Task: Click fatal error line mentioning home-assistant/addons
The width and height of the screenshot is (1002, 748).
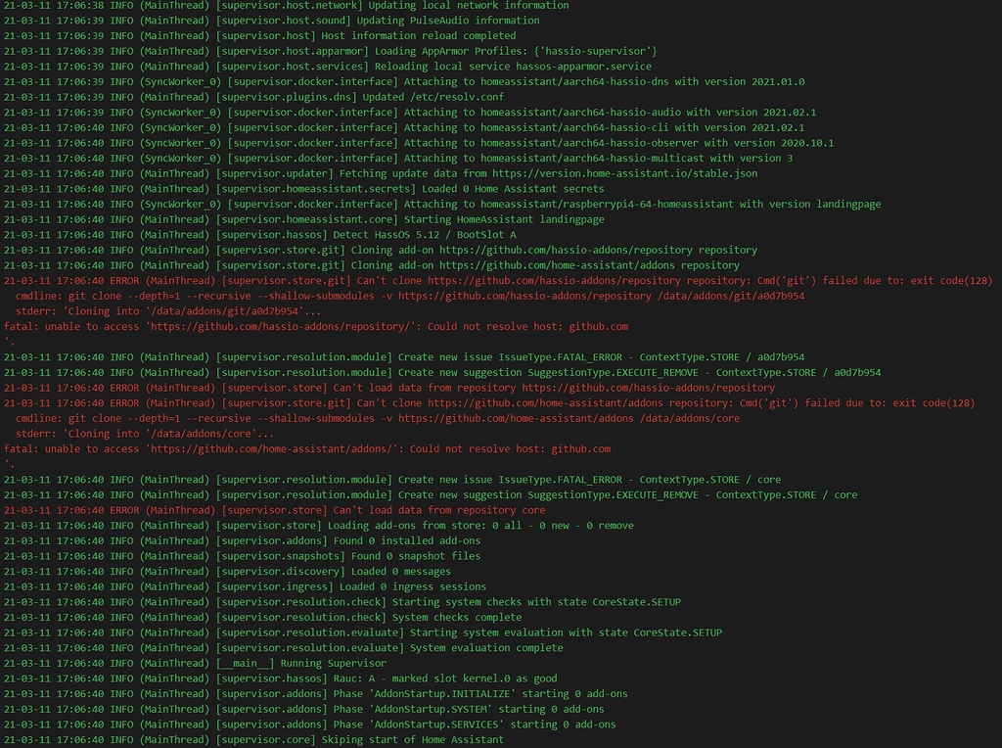Action: tap(306, 448)
